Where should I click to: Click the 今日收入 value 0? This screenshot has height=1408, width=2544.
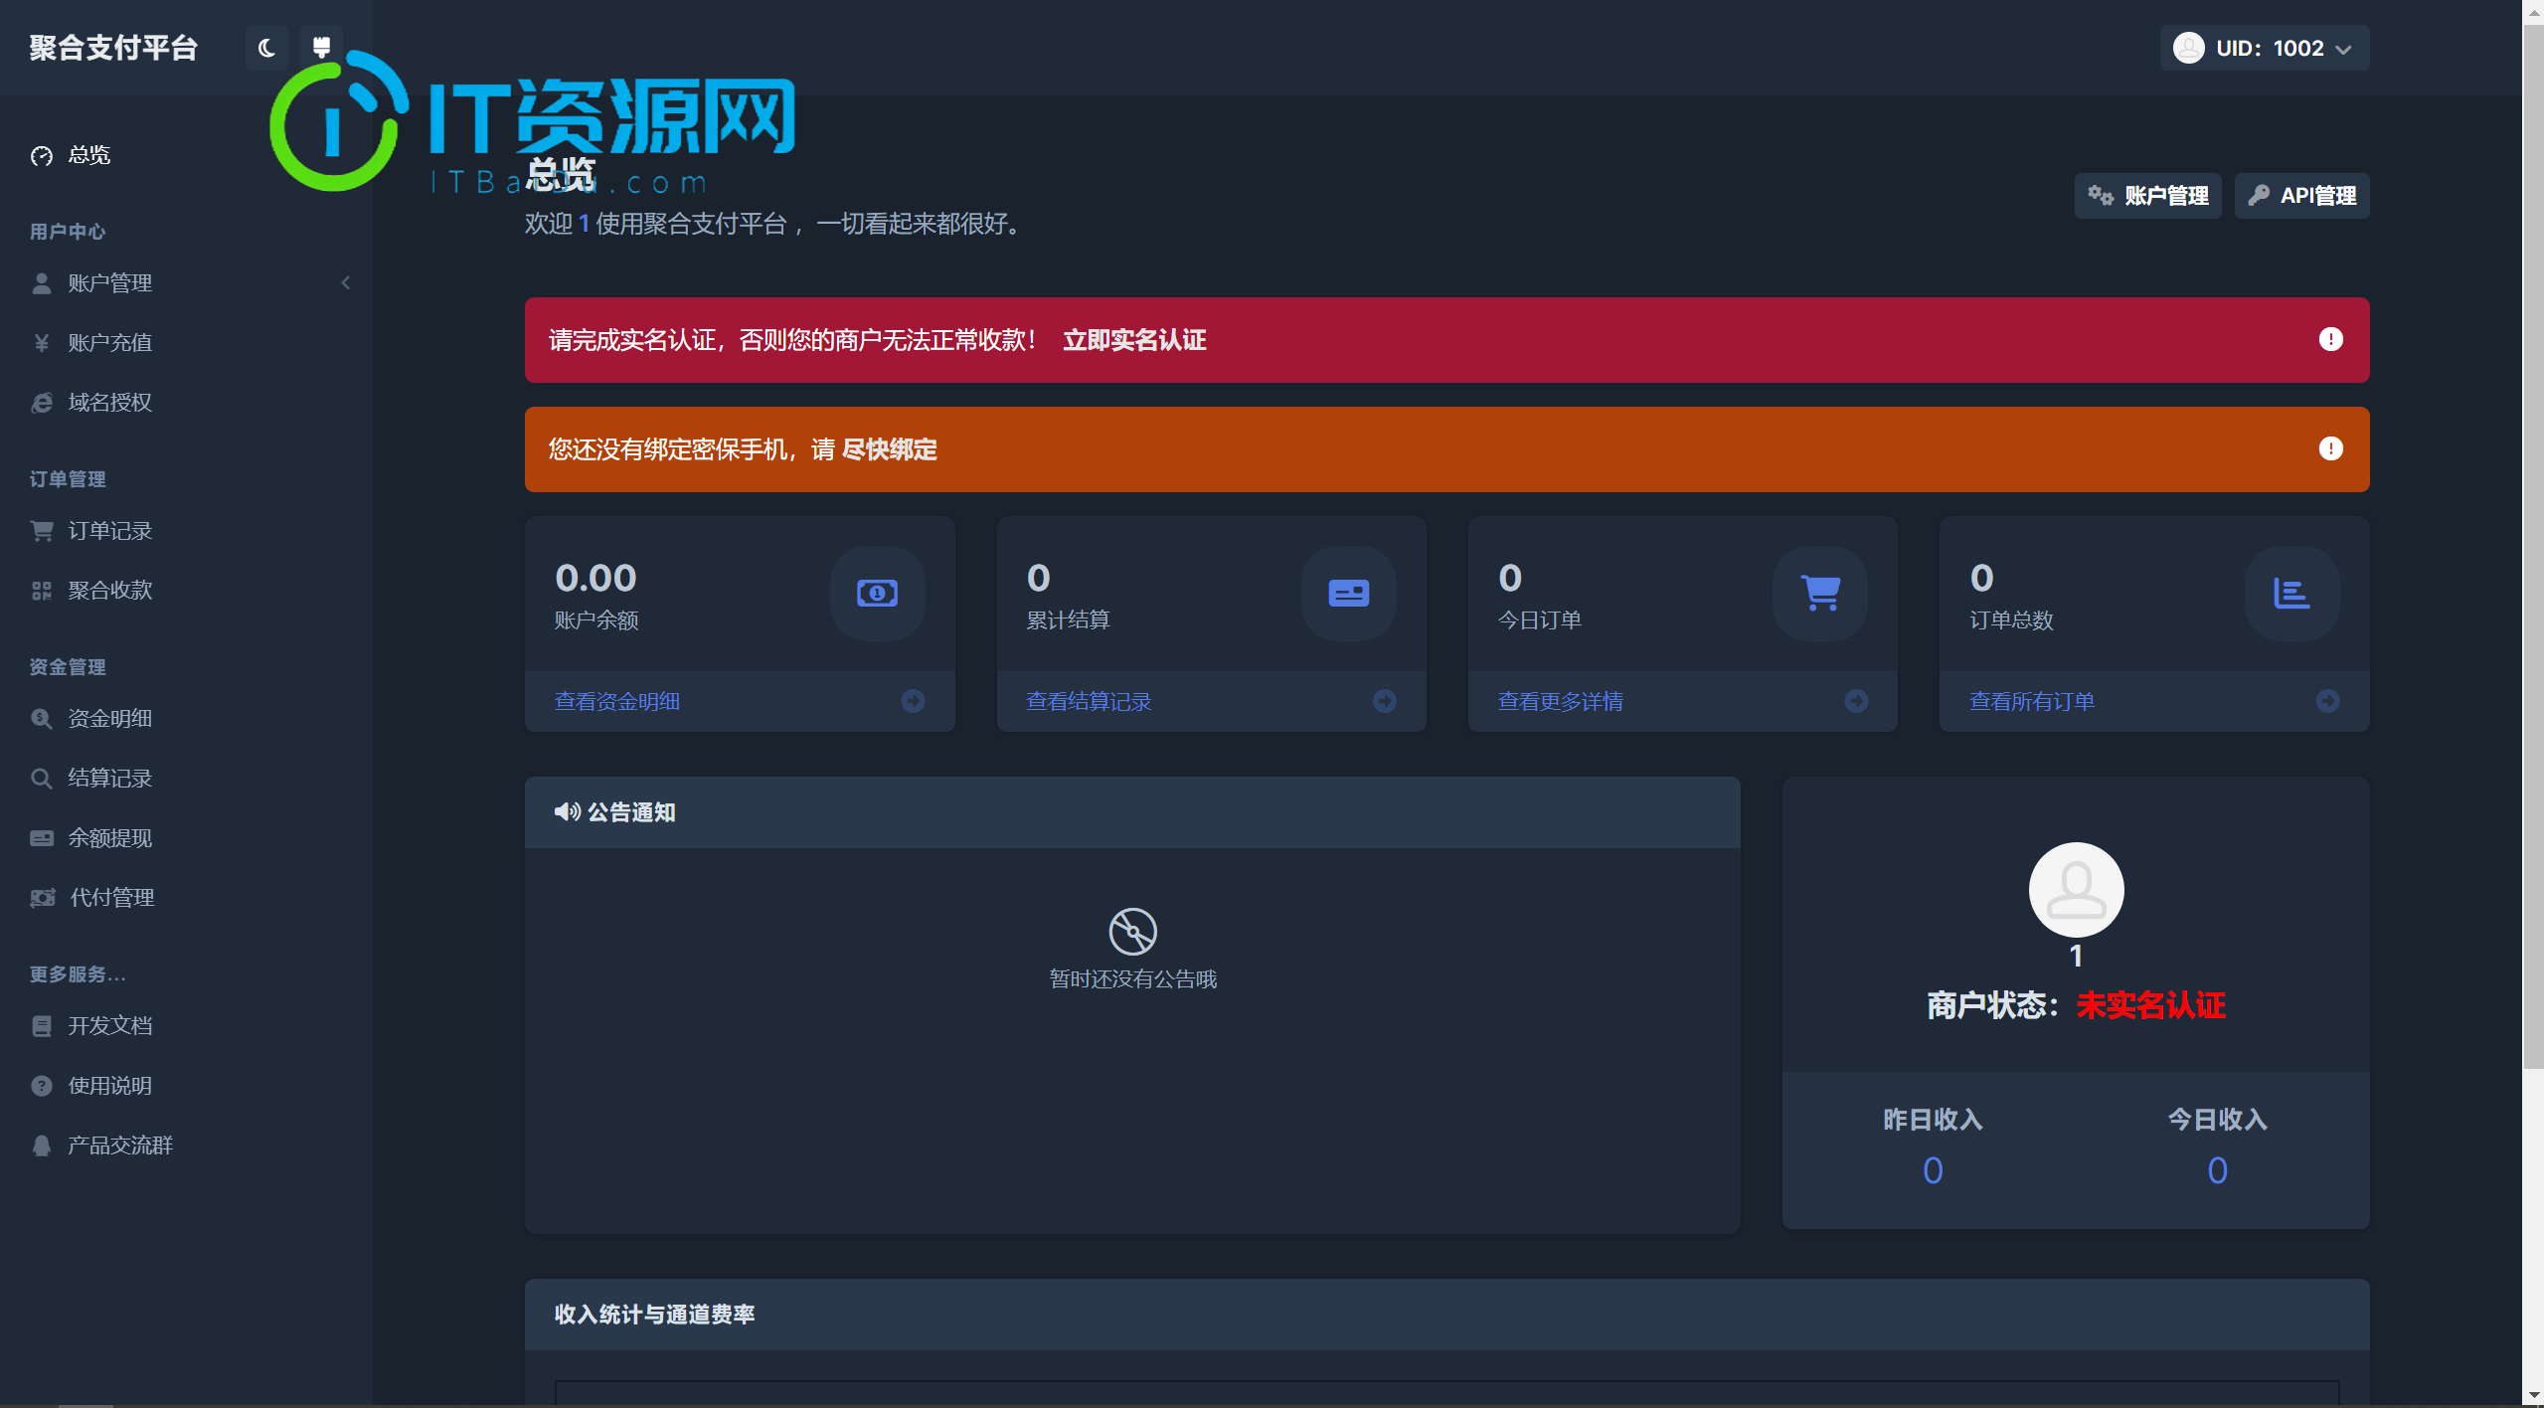coord(2217,1170)
